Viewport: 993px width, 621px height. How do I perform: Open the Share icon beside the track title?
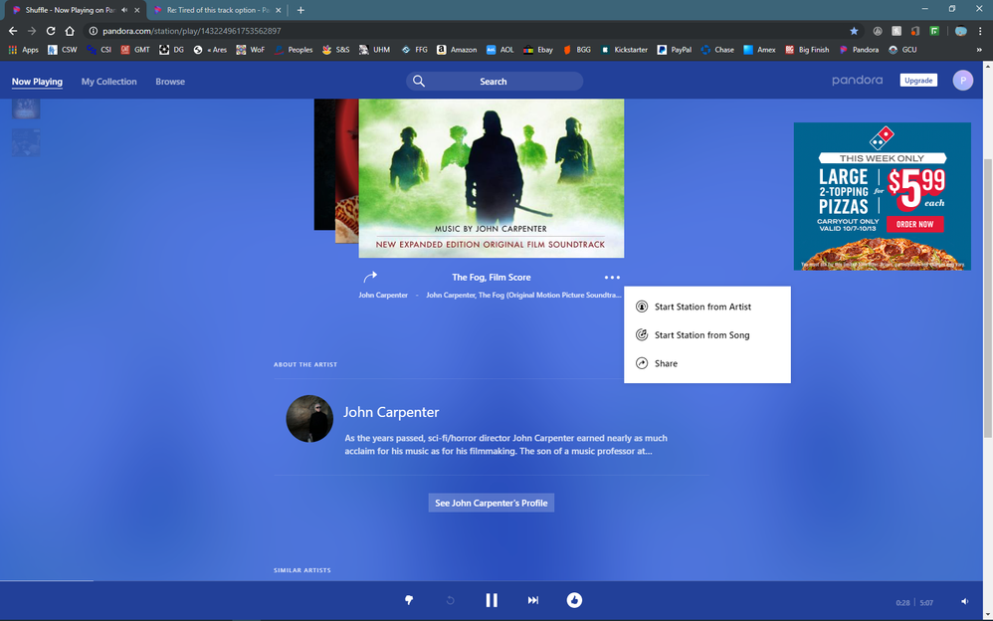tap(370, 278)
